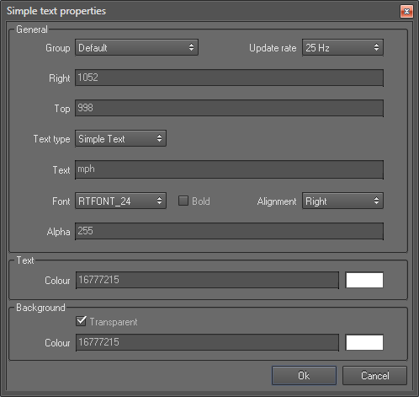Open the Update rate dropdown

coord(342,47)
